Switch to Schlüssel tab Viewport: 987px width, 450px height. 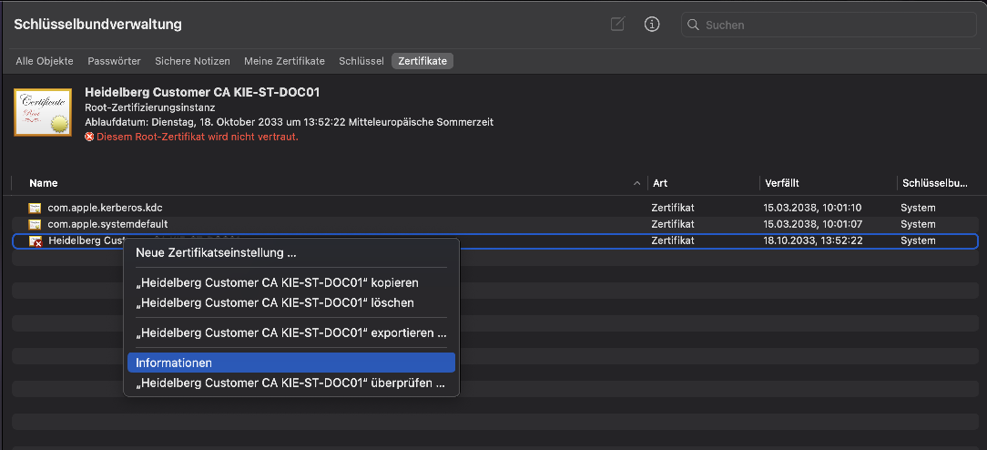[x=361, y=61]
